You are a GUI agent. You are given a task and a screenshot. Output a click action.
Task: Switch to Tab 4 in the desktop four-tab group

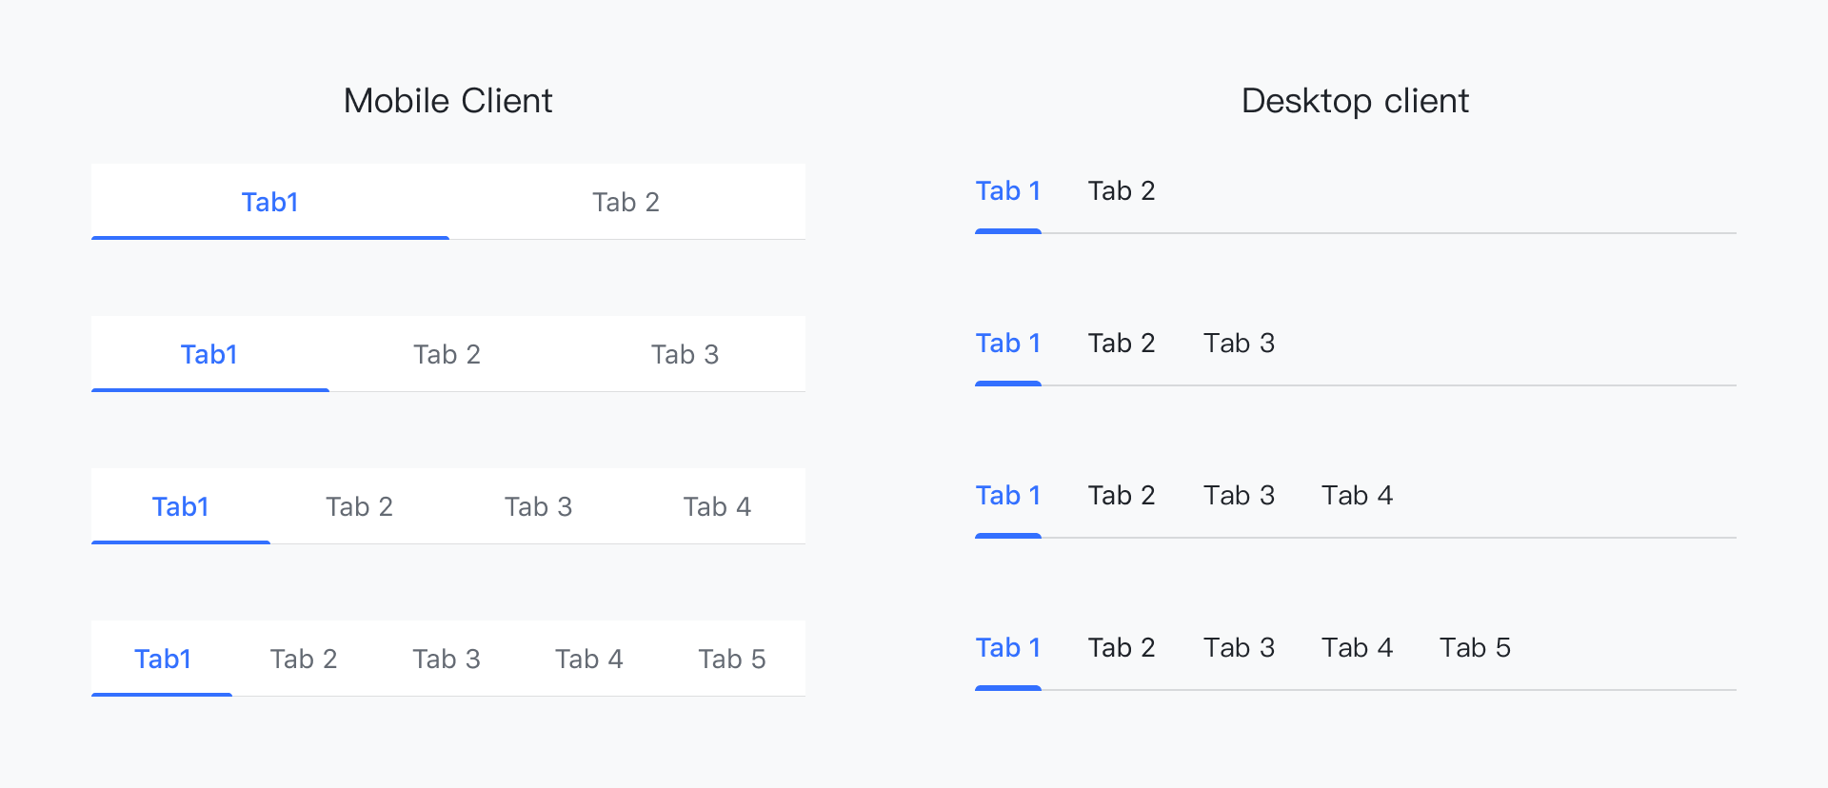(x=1357, y=495)
